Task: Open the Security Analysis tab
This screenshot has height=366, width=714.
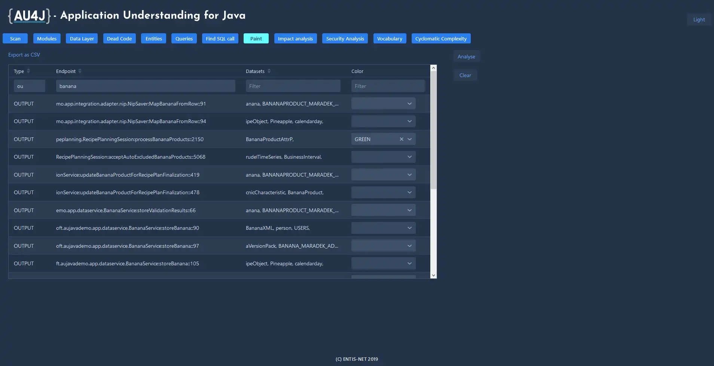Action: coord(345,39)
